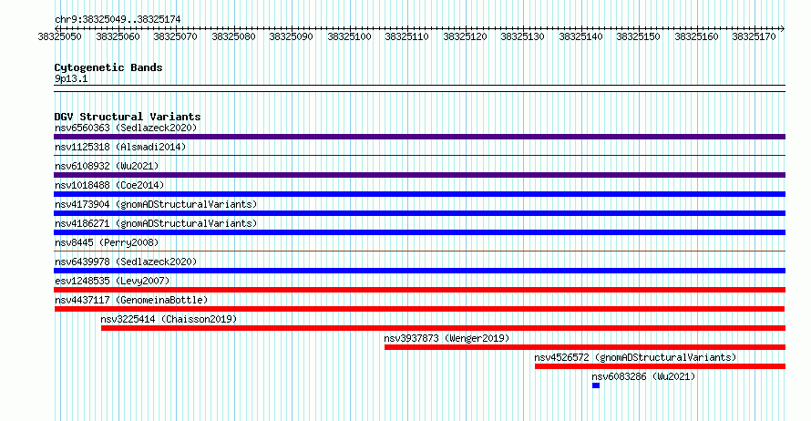
Task: Click the 38325170 ruler tick label
Action: 755,36
